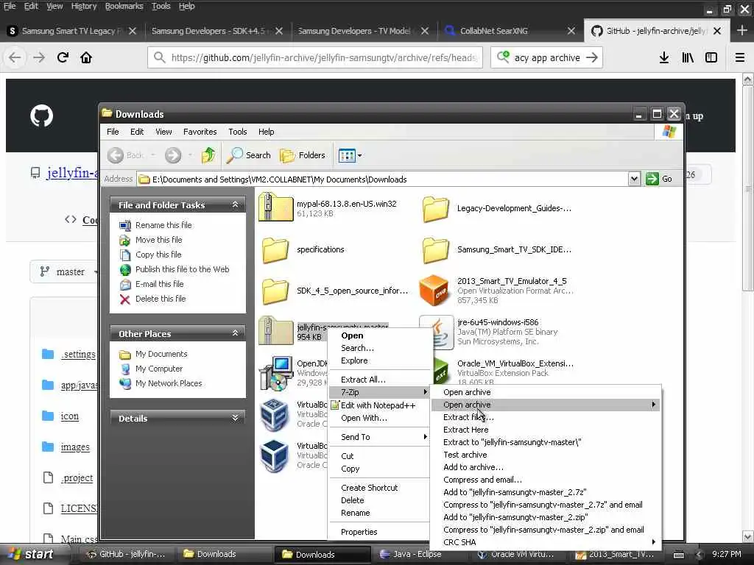Choose Extract All... in context menu
This screenshot has height=565, width=754.
tap(378, 380)
